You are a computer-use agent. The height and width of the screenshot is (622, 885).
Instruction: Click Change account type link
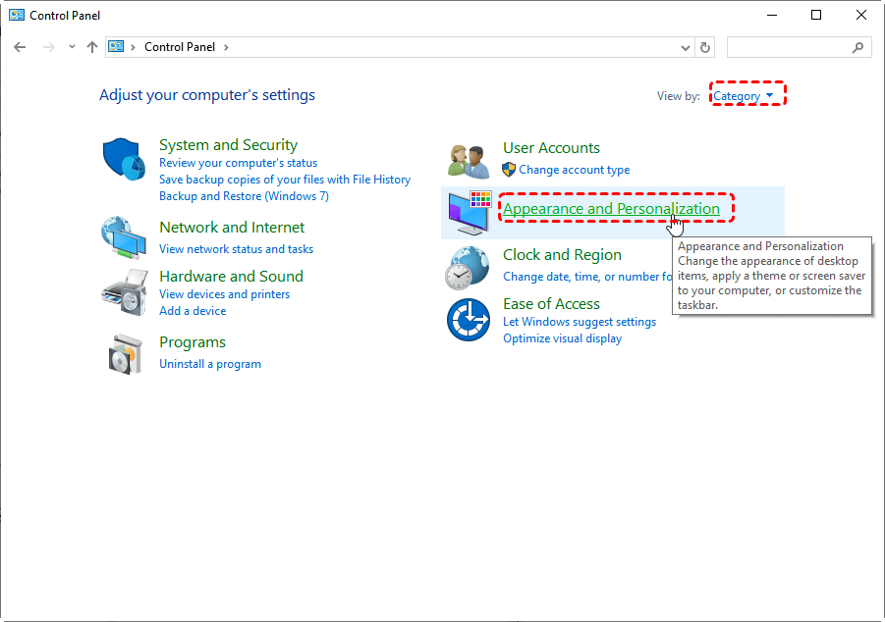(574, 170)
